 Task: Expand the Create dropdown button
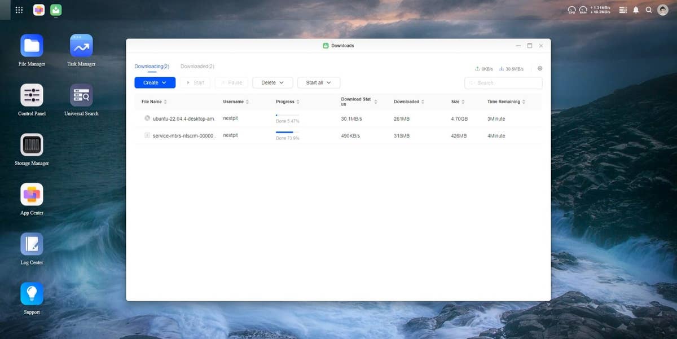click(155, 83)
